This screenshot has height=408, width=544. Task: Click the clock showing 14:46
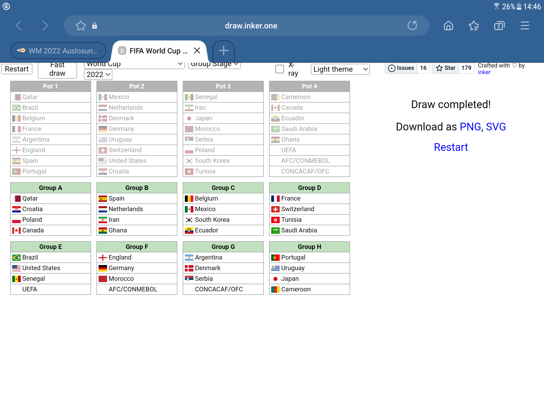tap(532, 6)
